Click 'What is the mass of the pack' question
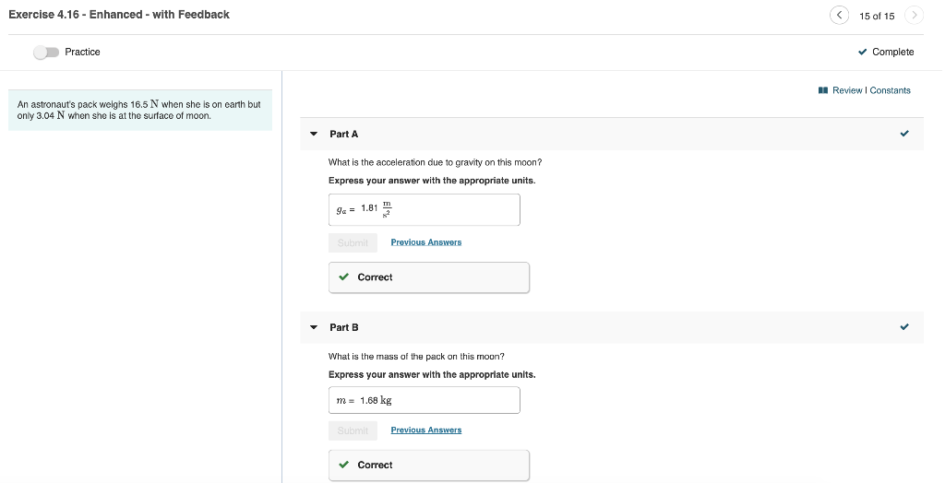The height and width of the screenshot is (483, 945). click(416, 357)
